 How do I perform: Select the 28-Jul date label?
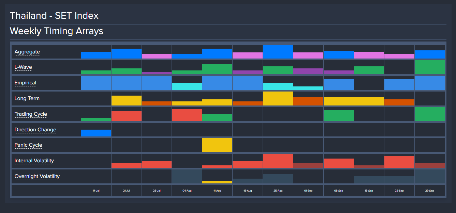click(x=157, y=191)
